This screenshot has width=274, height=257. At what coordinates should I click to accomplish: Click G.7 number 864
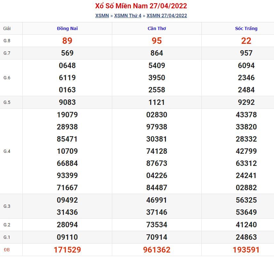pos(157,53)
